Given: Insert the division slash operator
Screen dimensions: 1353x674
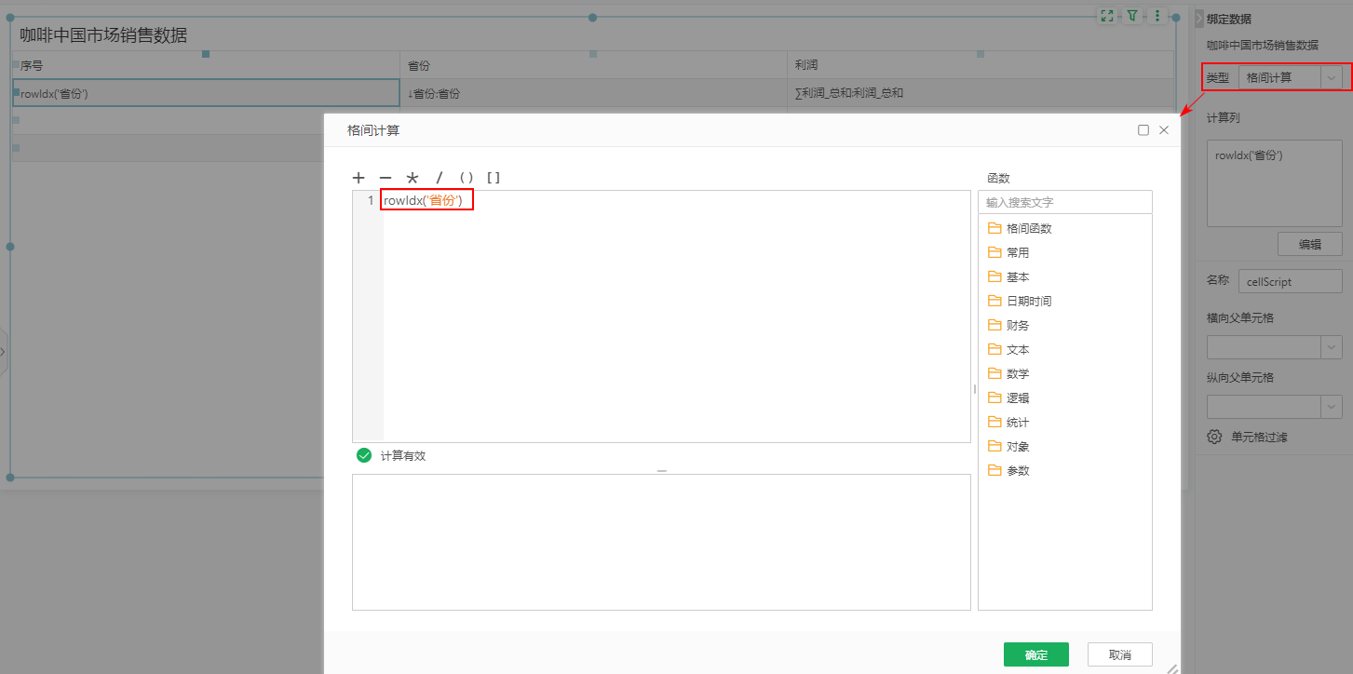Looking at the screenshot, I should tap(440, 178).
